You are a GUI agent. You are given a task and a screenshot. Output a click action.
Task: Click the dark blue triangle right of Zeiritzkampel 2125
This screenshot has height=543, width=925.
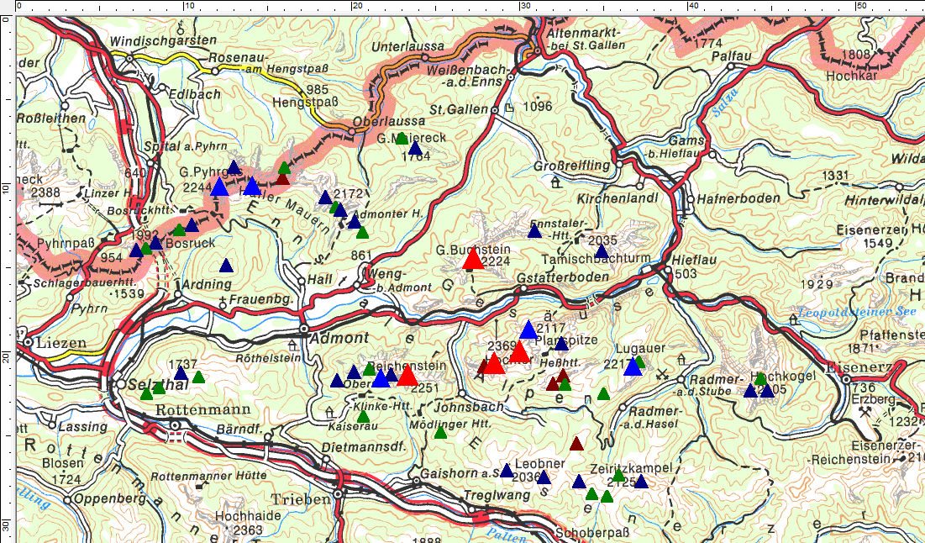[x=641, y=482]
